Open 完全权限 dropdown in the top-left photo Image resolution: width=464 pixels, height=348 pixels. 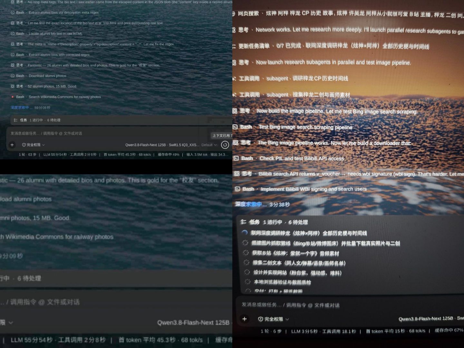(34, 145)
